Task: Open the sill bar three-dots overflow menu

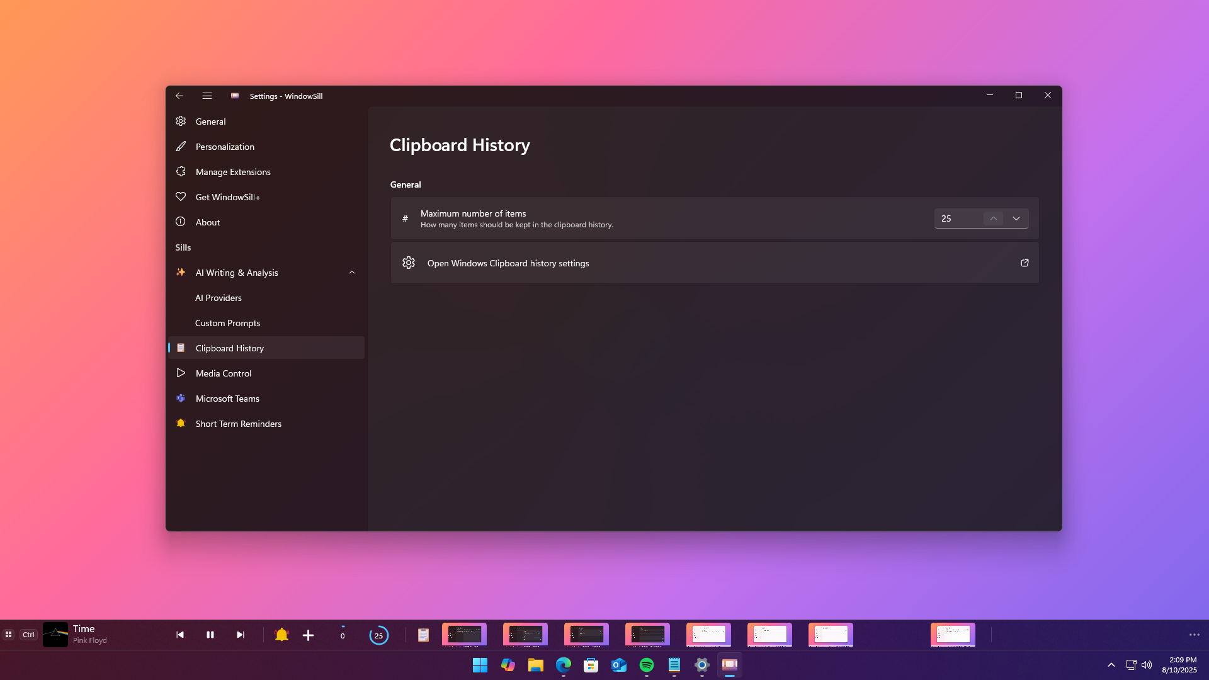Action: (1194, 635)
